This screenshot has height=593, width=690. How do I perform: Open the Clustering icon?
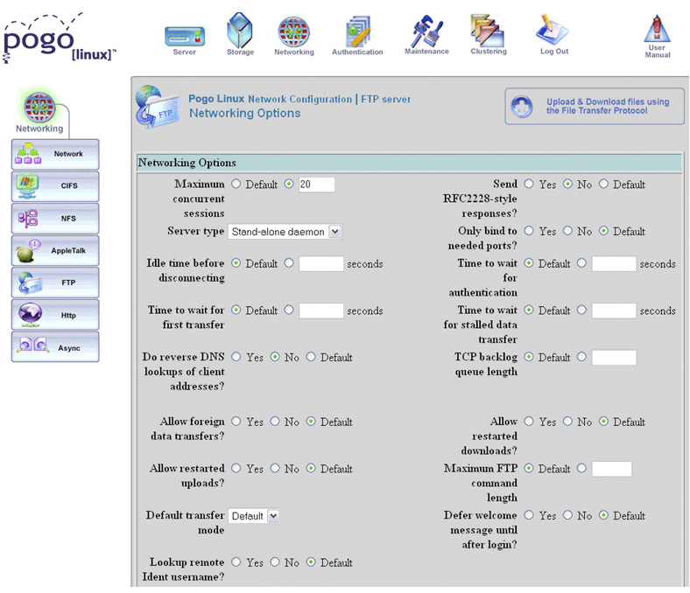(488, 30)
